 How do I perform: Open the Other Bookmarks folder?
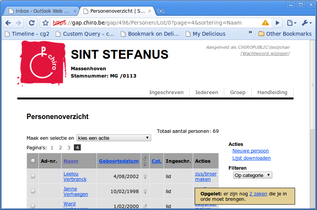(285, 34)
